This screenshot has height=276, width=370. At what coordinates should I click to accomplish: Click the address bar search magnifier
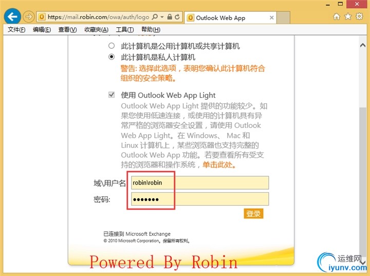(155, 17)
